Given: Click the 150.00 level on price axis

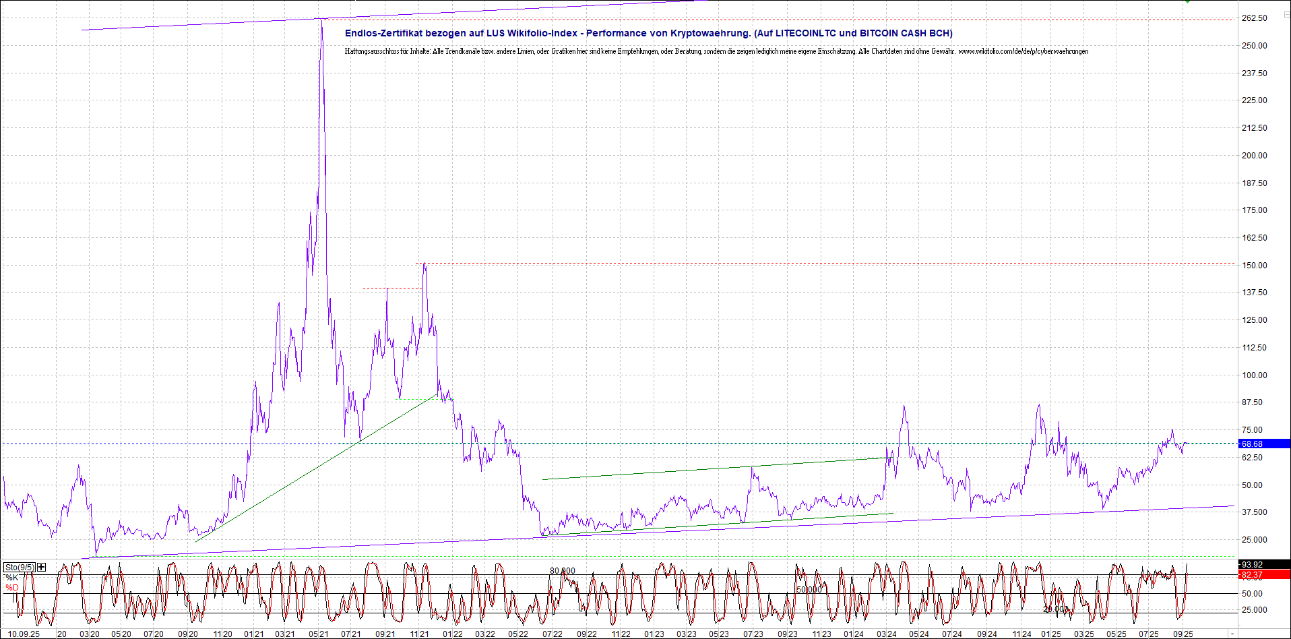Looking at the screenshot, I should 1254,266.
